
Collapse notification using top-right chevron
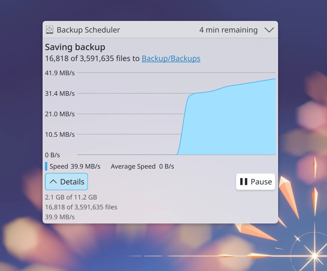point(269,30)
